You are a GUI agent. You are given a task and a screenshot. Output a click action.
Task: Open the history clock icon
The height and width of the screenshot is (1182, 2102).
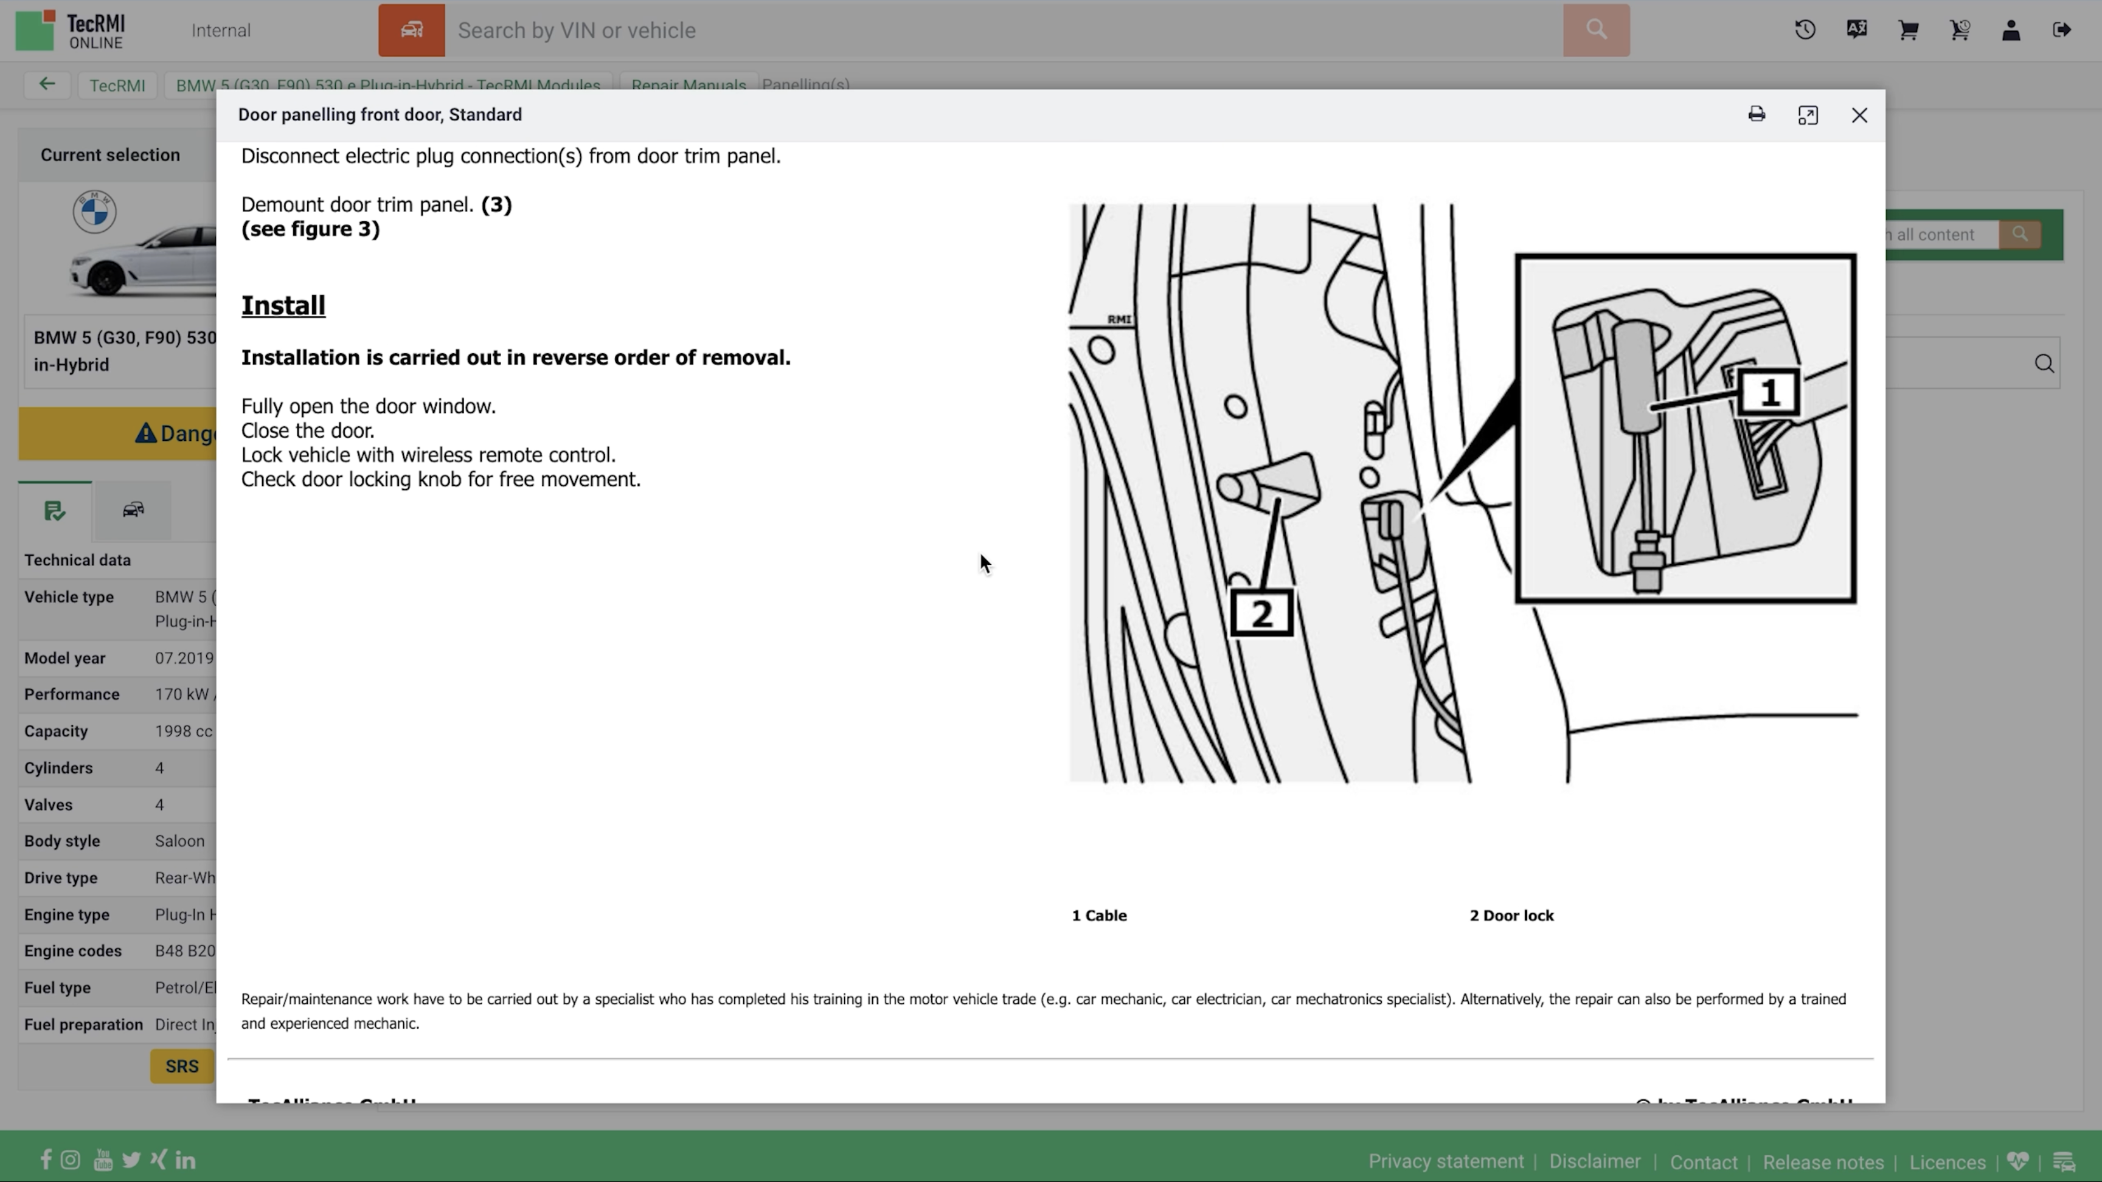1805,30
